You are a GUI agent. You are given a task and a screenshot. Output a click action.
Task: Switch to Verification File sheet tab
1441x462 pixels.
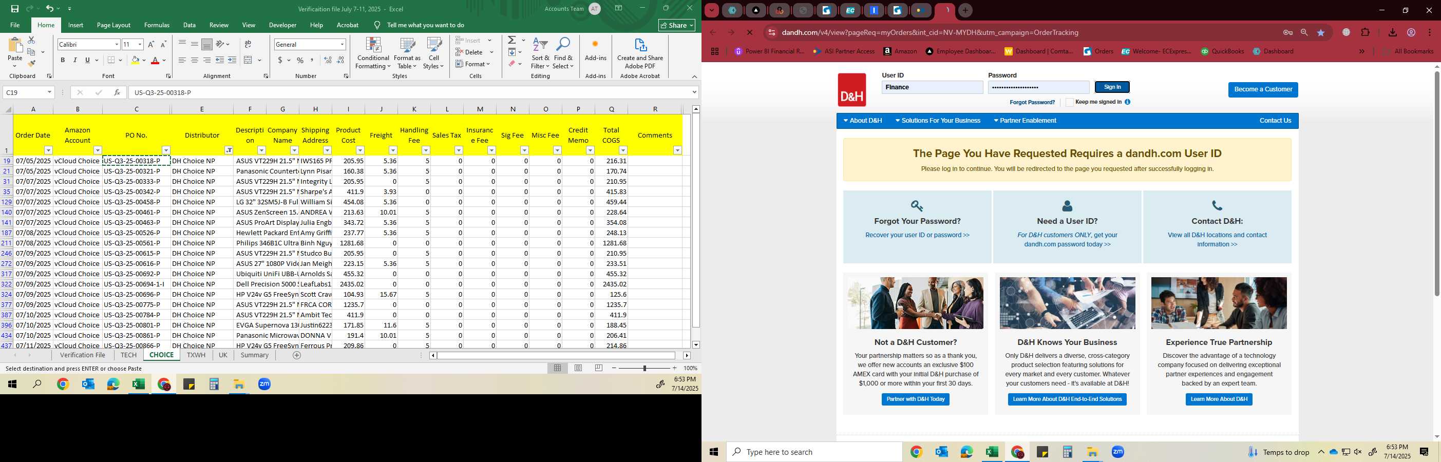click(x=83, y=355)
